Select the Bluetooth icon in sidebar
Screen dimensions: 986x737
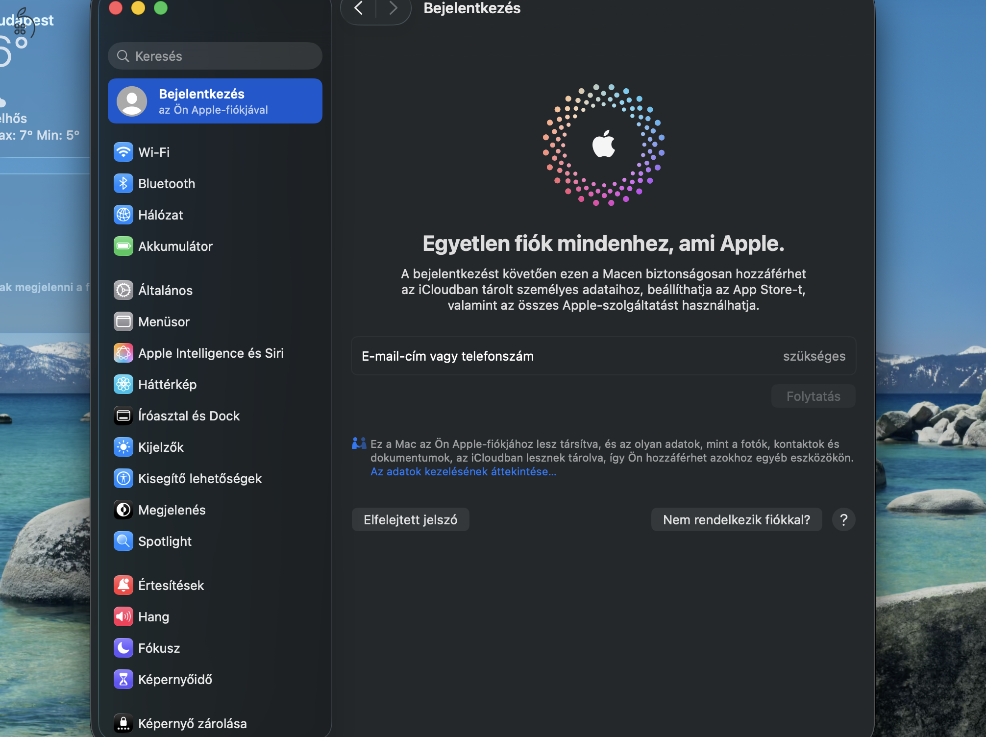pos(123,183)
